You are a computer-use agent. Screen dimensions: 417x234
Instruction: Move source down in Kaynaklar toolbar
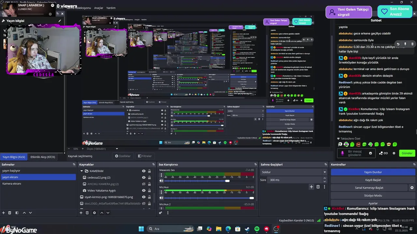108,213
